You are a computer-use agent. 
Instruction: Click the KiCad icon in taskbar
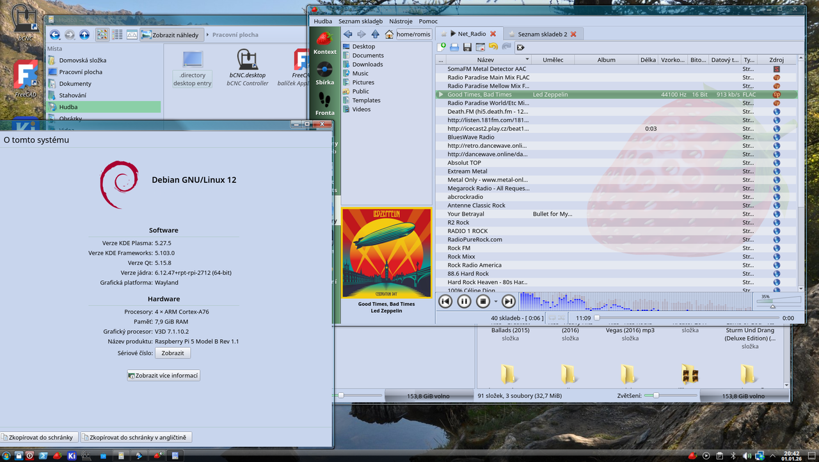click(72, 456)
